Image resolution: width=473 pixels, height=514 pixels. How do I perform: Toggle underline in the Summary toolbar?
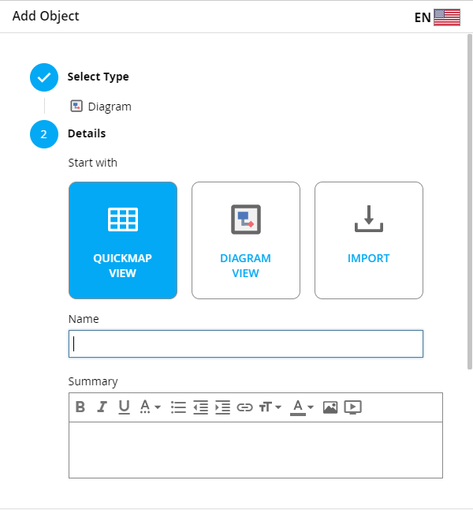pos(124,407)
